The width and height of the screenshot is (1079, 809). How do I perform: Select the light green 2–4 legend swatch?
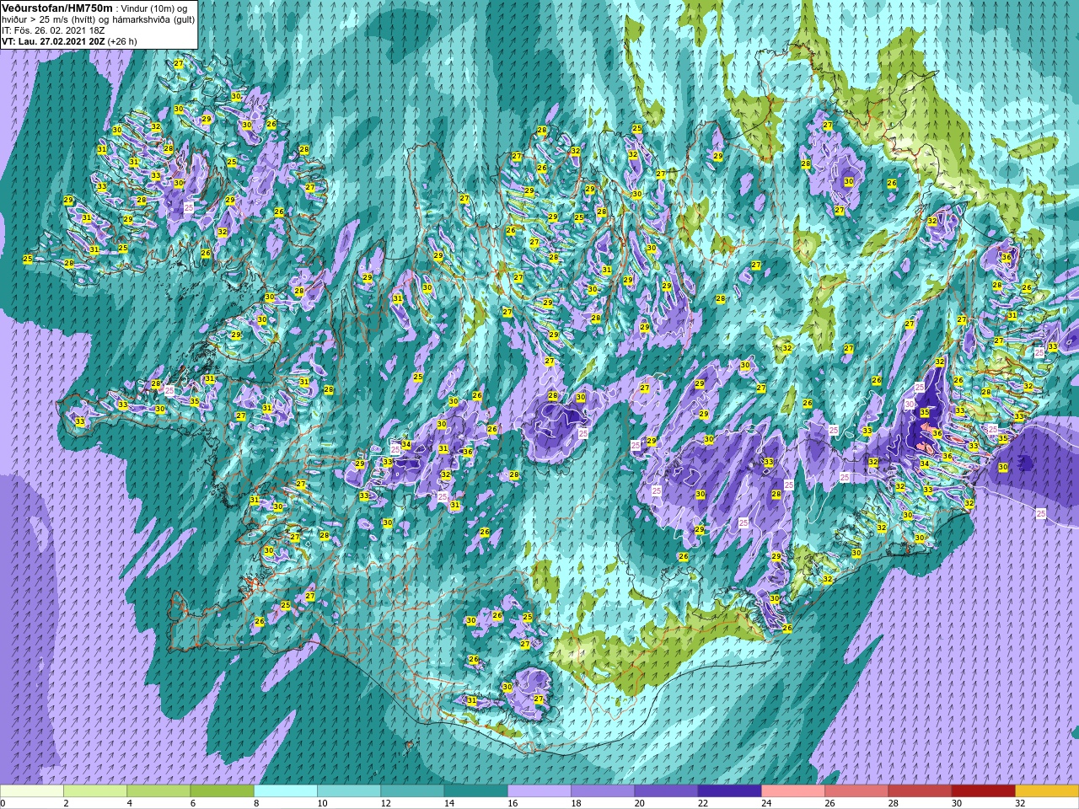(x=95, y=791)
